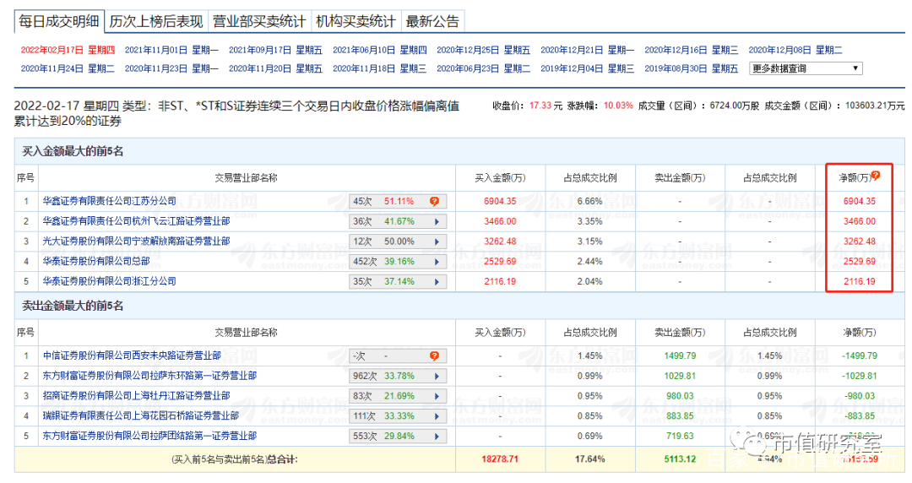Click 涨跌幅 10.03% value
The height and width of the screenshot is (483, 912).
click(x=618, y=106)
